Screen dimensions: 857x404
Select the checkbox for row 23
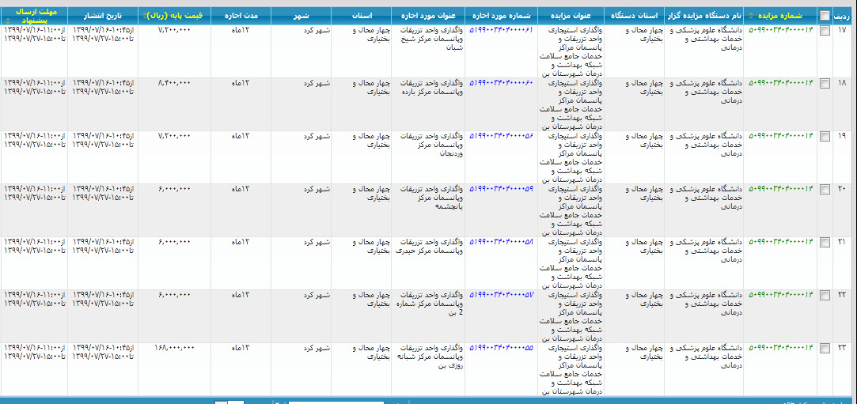click(825, 348)
